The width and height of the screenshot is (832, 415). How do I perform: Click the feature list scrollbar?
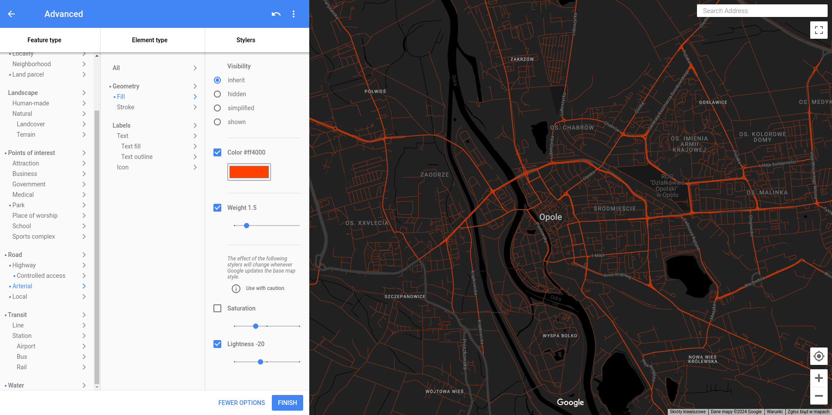97,247
